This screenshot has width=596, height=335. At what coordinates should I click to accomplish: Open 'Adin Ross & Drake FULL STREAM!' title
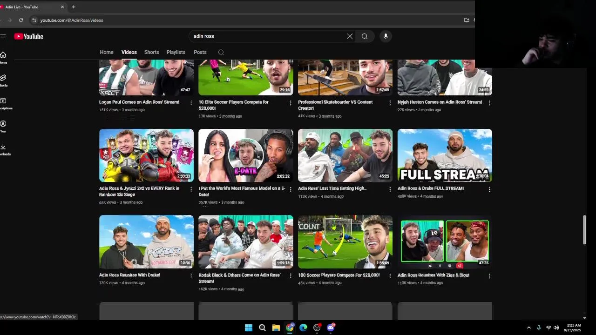pos(431,188)
